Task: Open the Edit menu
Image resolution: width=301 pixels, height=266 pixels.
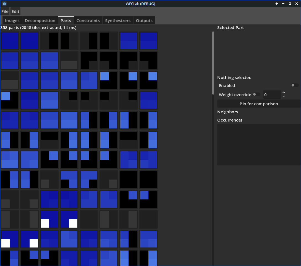Action: click(15, 12)
